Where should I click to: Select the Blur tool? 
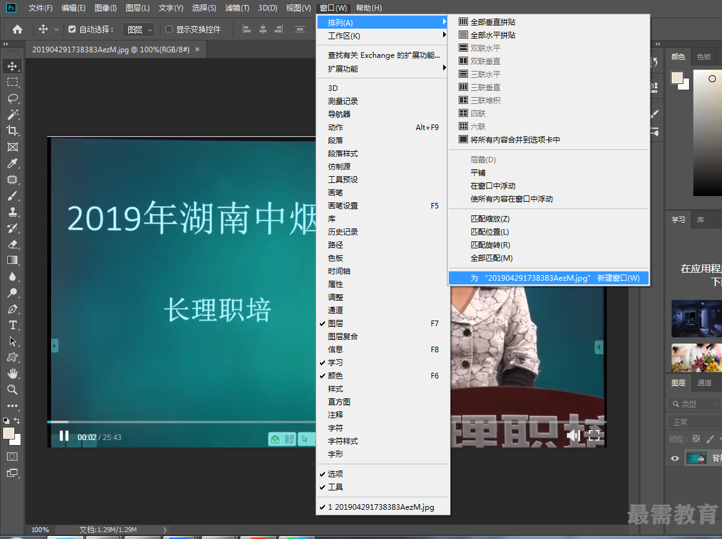(12, 276)
